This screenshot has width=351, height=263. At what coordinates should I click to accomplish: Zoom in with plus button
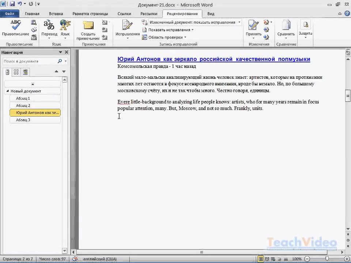tap(347, 259)
